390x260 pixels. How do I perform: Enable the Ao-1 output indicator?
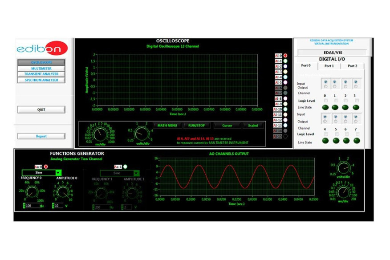coord(125,167)
